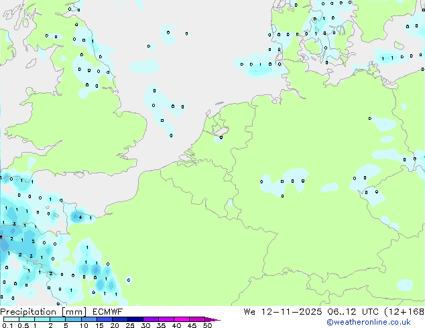Click the "06..12 UTC" time text
The height and width of the screenshot is (328, 425).
click(x=353, y=312)
